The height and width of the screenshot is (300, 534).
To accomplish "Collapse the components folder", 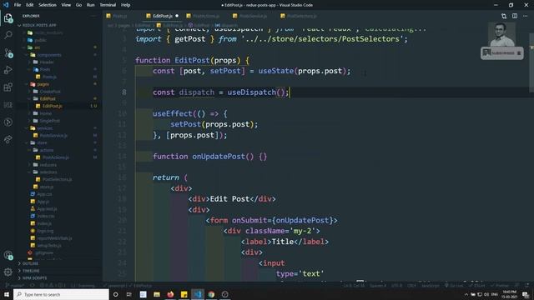I will [x=49, y=55].
